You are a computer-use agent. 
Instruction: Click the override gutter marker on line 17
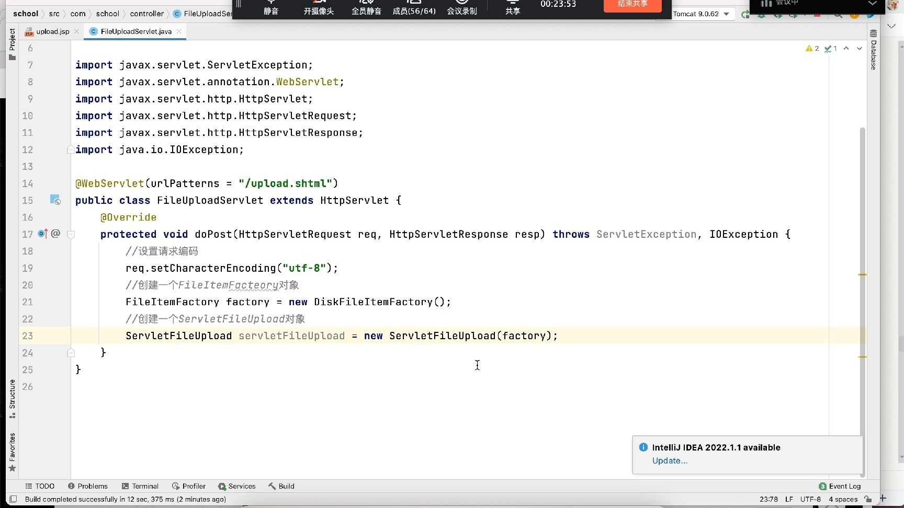point(43,234)
